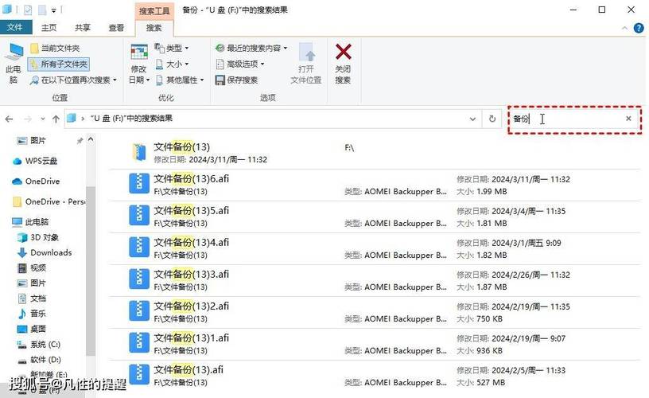Go forward with the right arrow
Viewport: 649px width, 398px height.
coord(28,119)
